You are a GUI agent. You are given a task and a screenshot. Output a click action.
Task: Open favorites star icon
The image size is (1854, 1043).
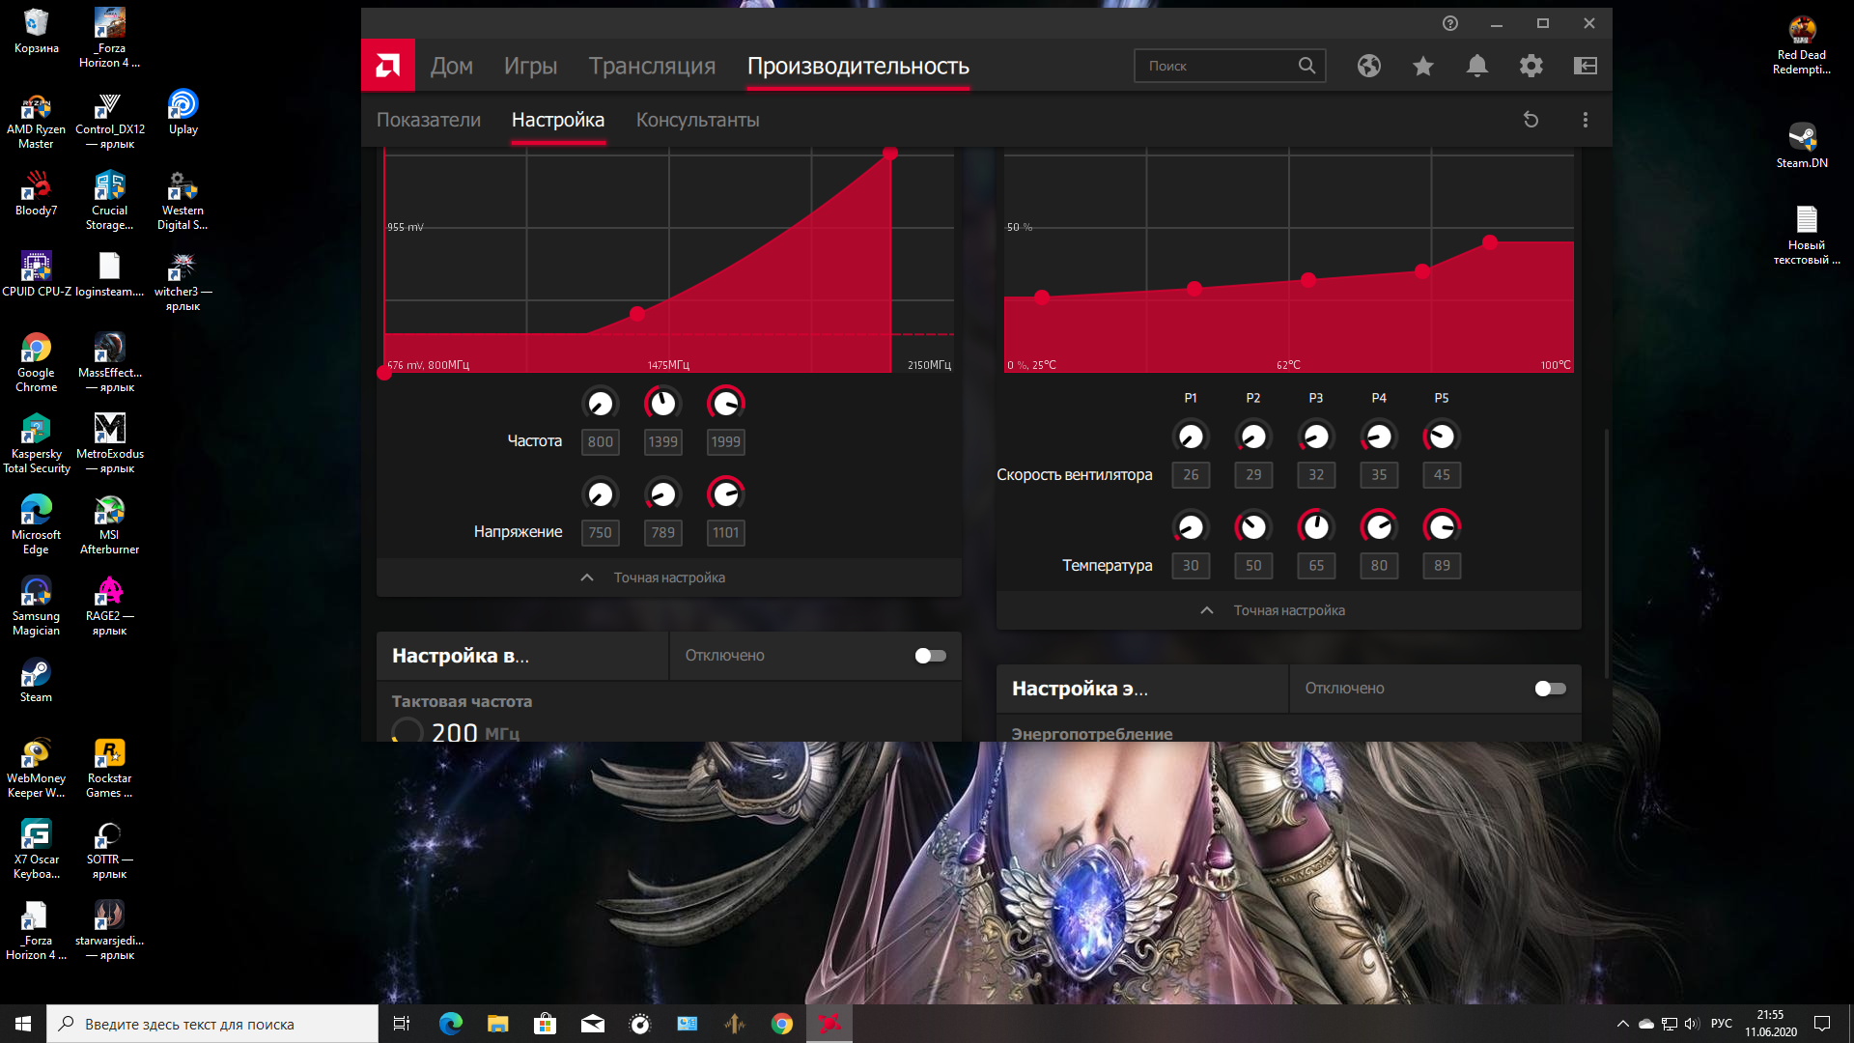point(1422,66)
